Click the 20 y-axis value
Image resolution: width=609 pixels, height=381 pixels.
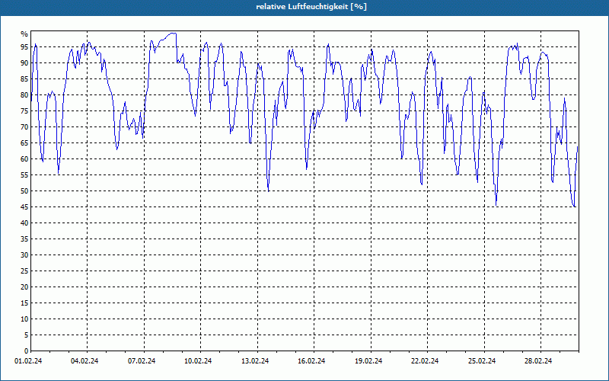click(24, 287)
